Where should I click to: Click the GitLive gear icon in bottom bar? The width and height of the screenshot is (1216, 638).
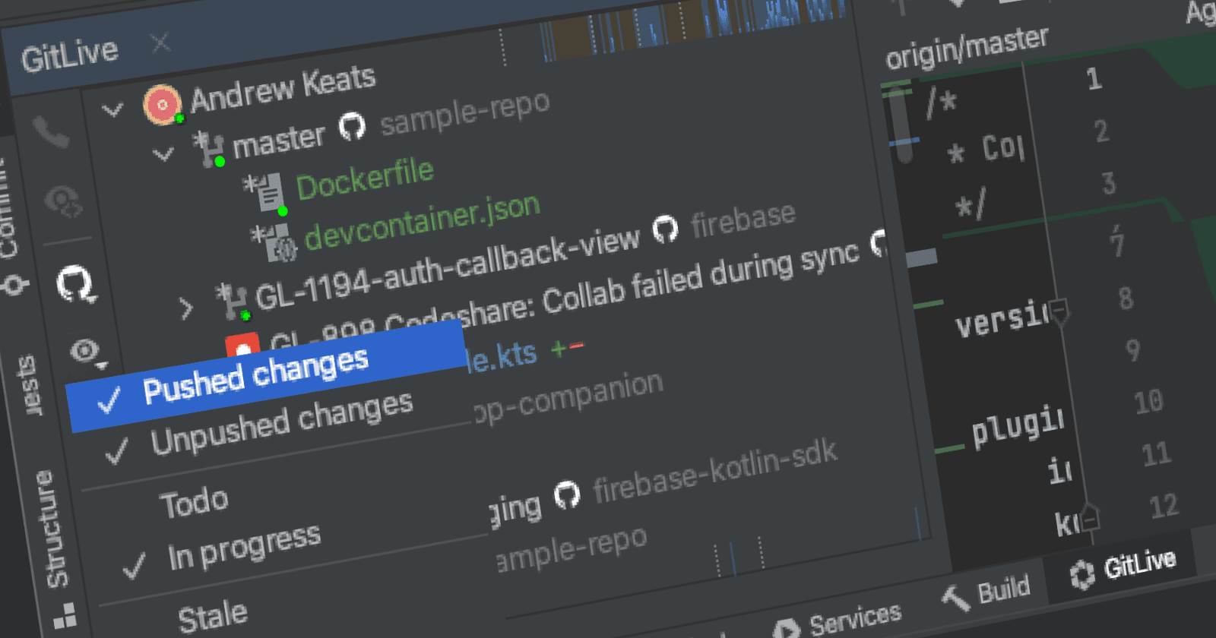click(x=1082, y=574)
